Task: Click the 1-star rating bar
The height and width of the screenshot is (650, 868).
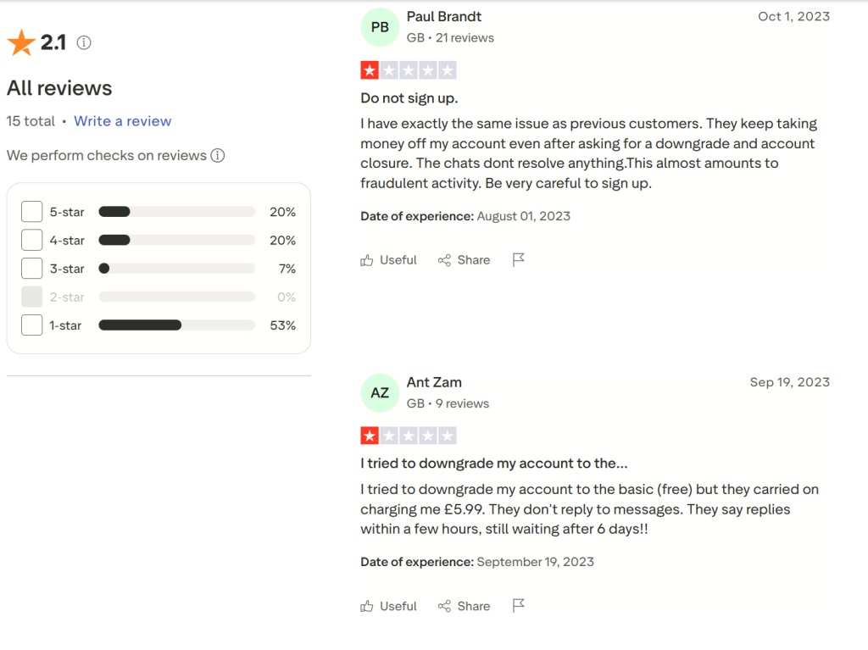Action: [176, 325]
